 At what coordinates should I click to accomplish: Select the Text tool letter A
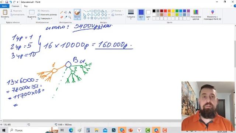coord(70,12)
